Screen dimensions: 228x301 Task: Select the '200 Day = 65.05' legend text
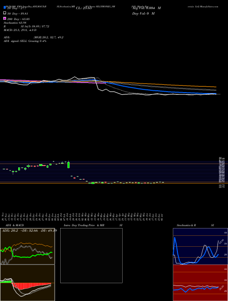18,19
